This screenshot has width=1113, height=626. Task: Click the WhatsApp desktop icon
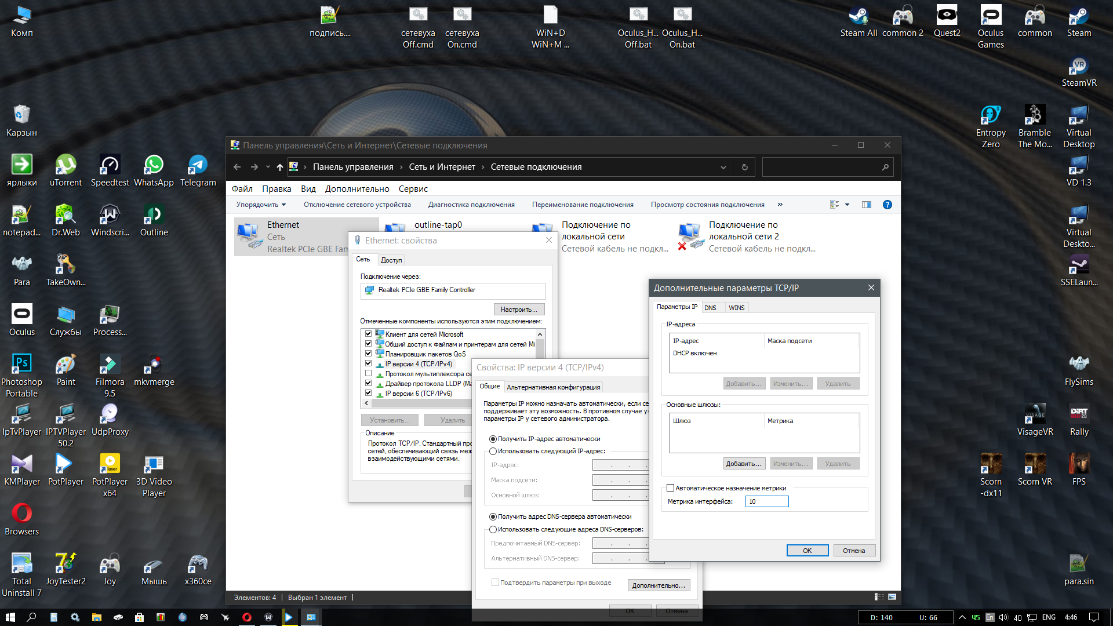154,165
